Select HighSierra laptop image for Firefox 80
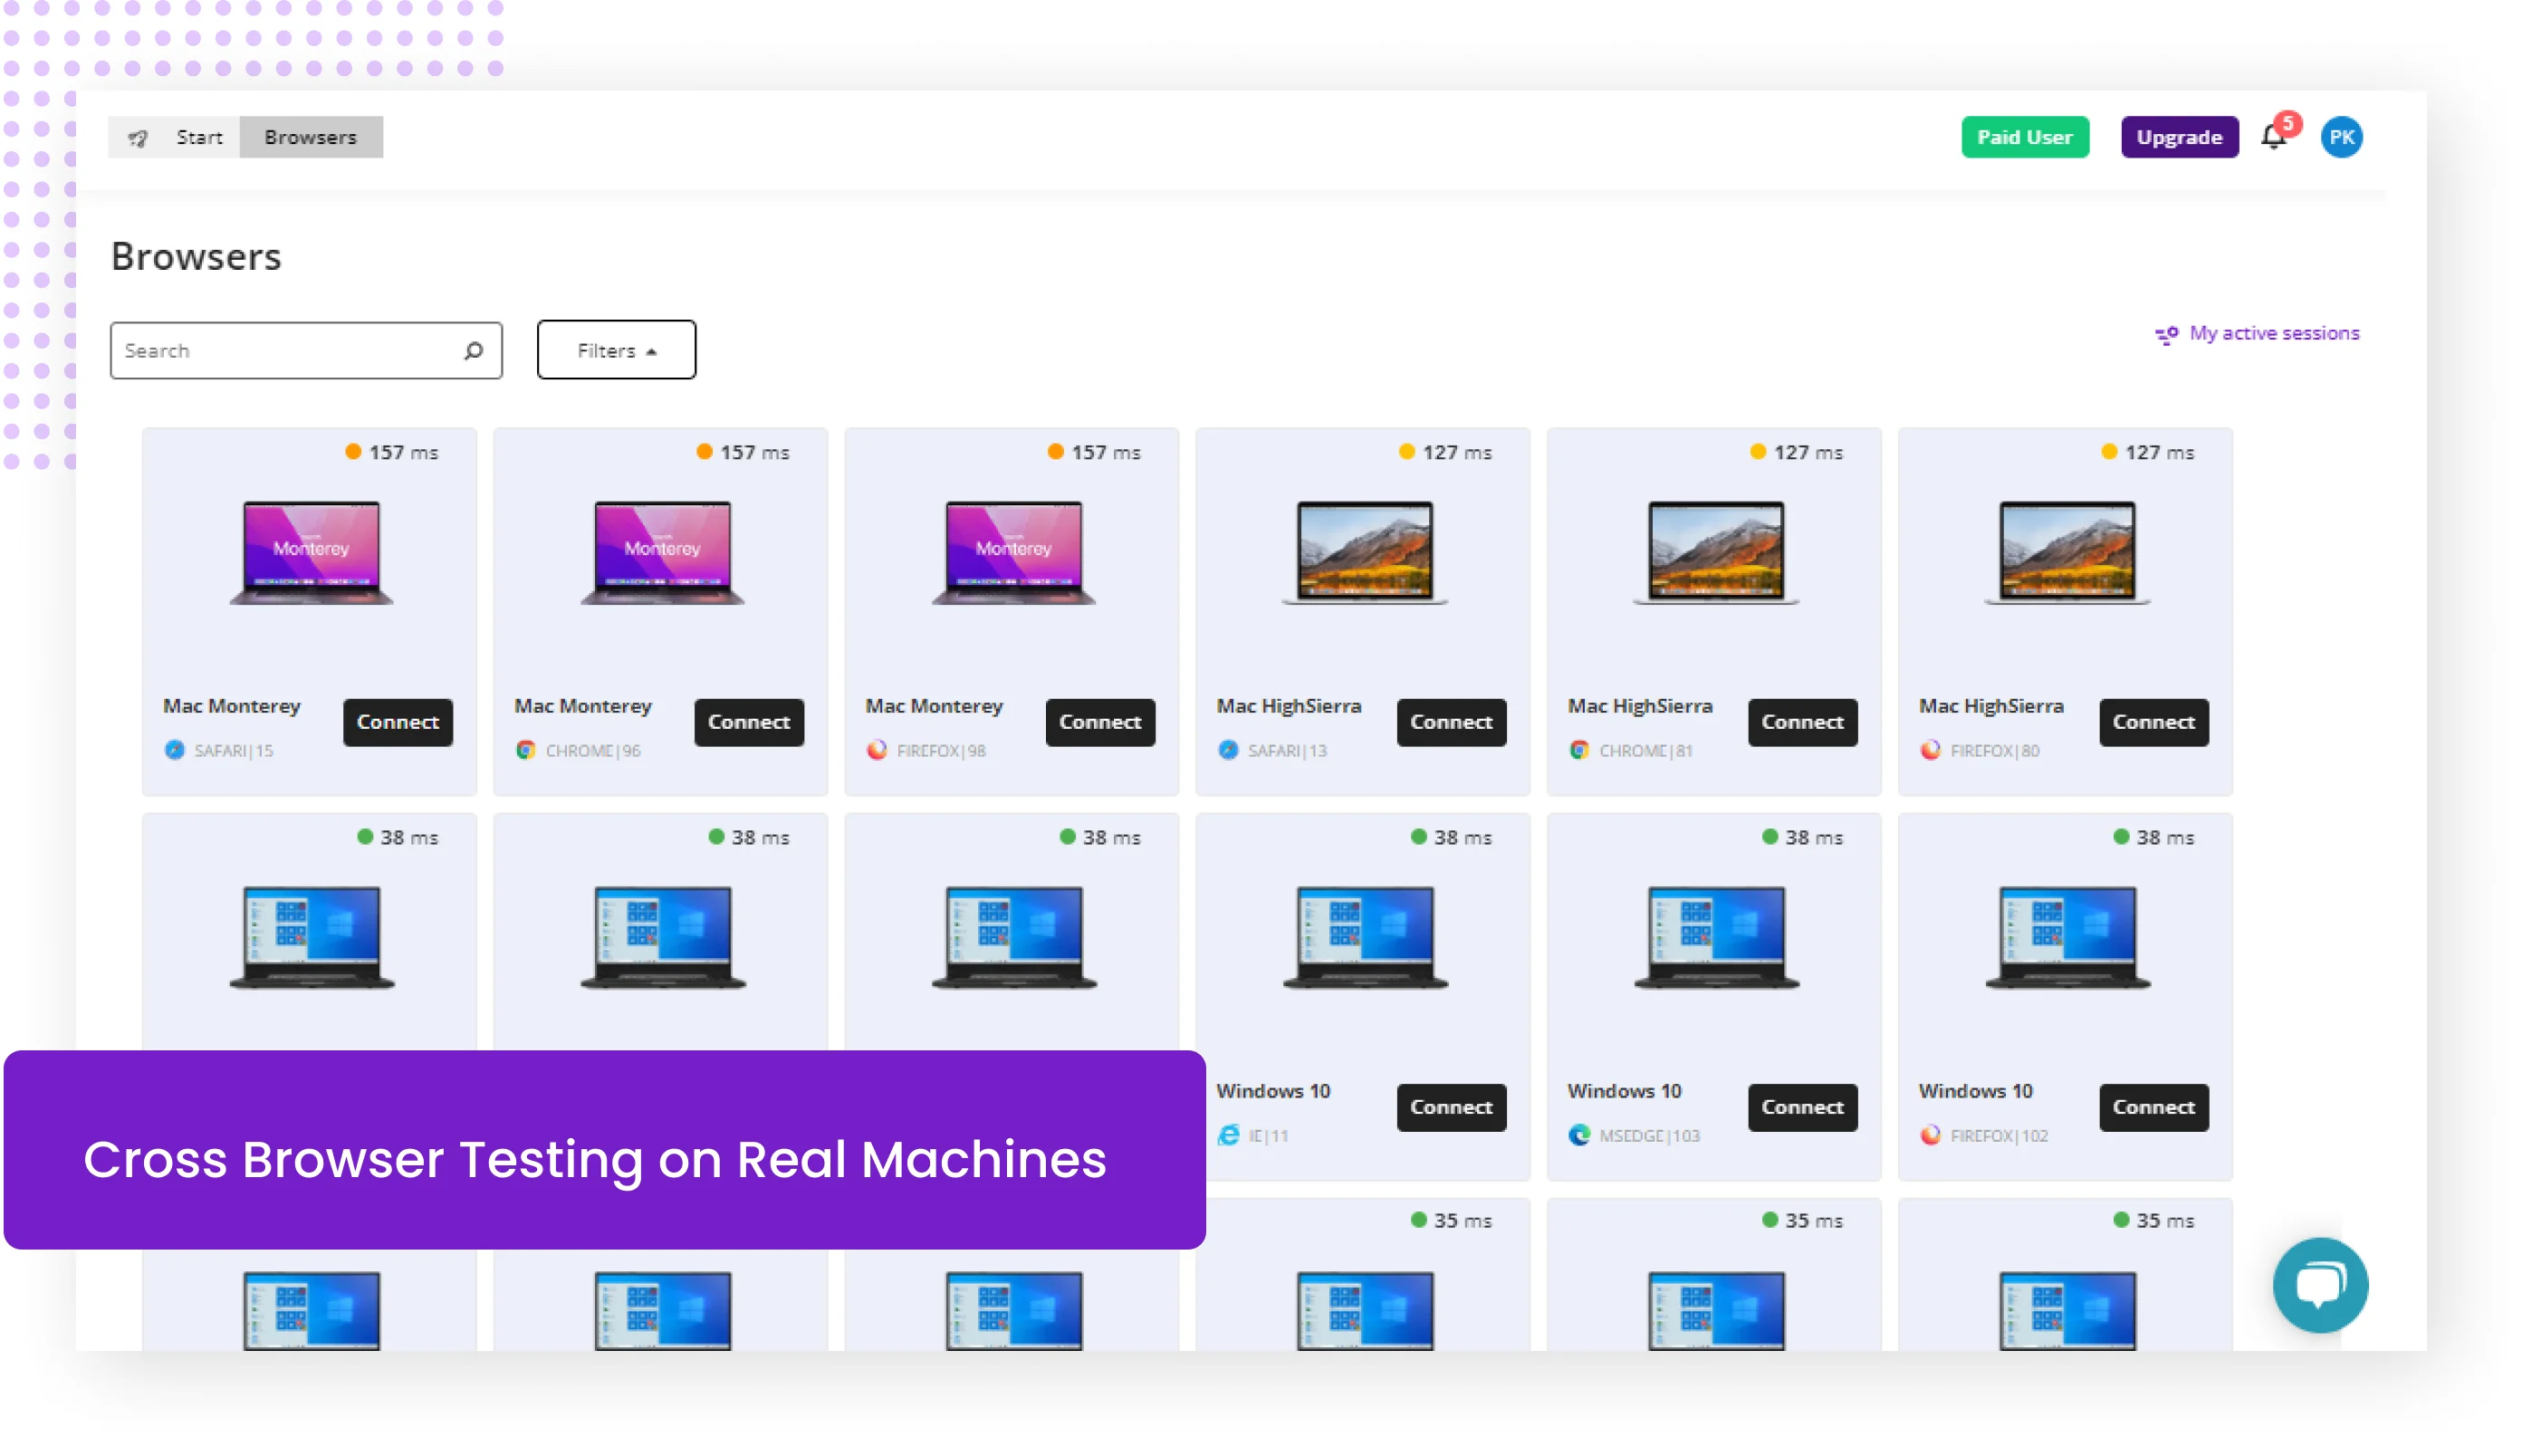 [2066, 552]
